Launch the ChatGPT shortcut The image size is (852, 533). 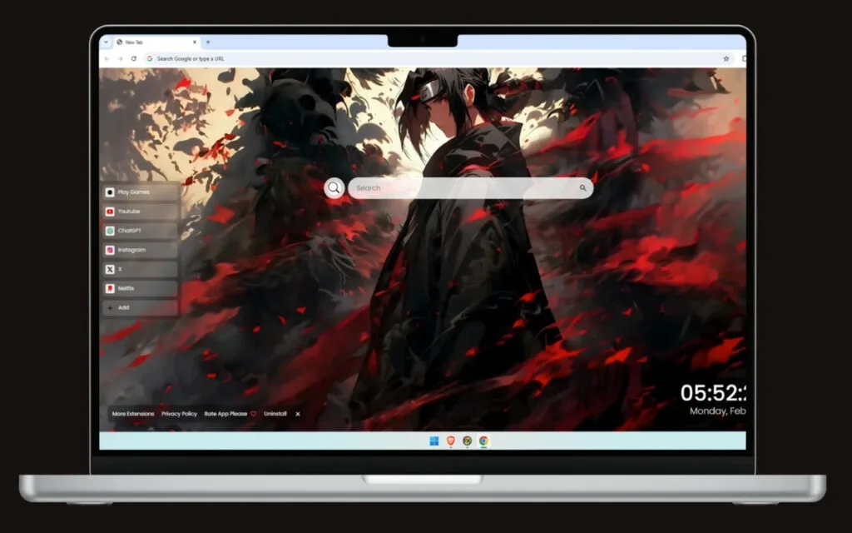(x=140, y=231)
